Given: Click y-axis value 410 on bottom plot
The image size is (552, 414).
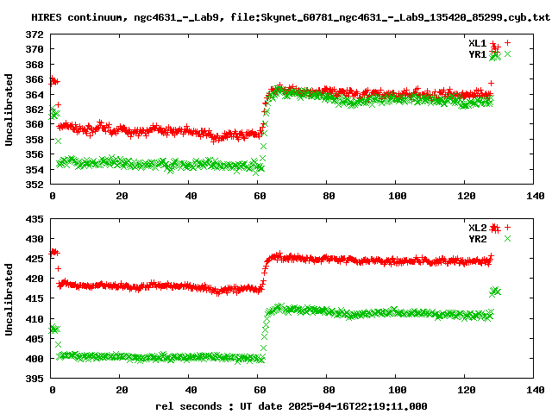Looking at the screenshot, I should [x=34, y=319].
